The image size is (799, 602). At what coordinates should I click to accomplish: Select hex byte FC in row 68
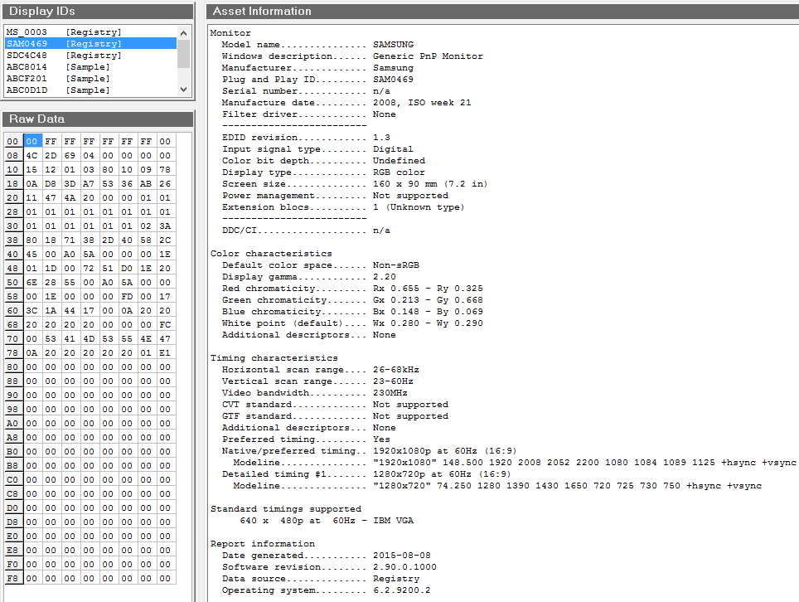[165, 325]
